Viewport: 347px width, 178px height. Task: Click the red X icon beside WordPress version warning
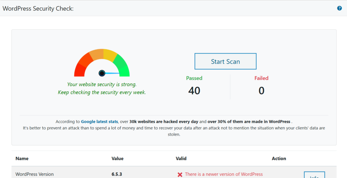point(180,175)
